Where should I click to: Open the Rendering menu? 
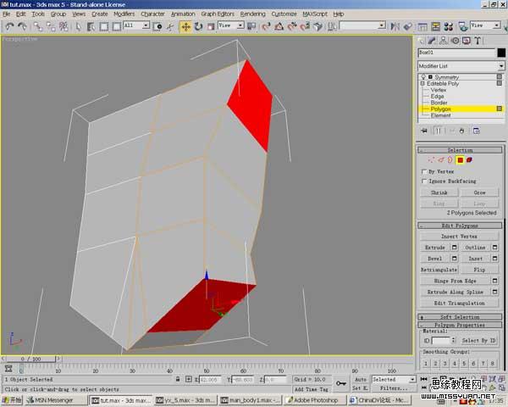pyautogui.click(x=252, y=14)
